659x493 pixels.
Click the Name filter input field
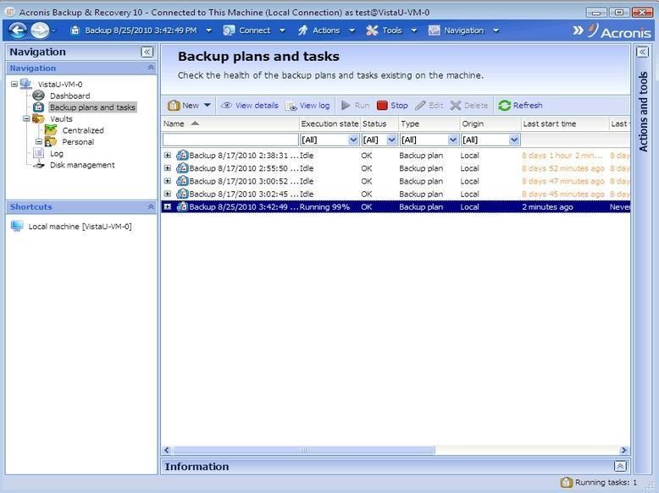[230, 140]
